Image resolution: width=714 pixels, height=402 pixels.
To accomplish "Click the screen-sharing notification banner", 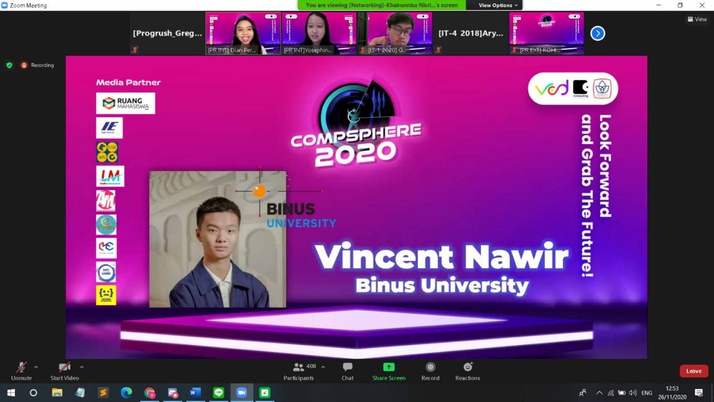I will click(x=382, y=5).
